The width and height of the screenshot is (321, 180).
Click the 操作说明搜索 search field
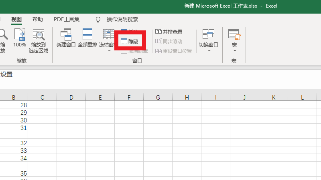pos(122,19)
